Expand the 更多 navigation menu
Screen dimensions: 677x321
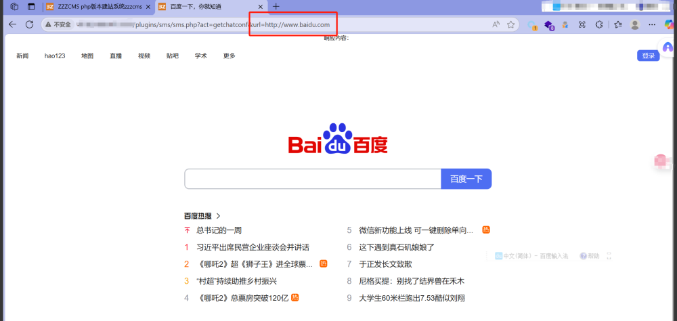tap(229, 56)
